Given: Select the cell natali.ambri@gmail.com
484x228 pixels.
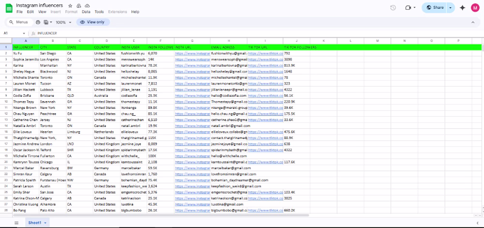Looking at the screenshot, I should click(x=229, y=126).
